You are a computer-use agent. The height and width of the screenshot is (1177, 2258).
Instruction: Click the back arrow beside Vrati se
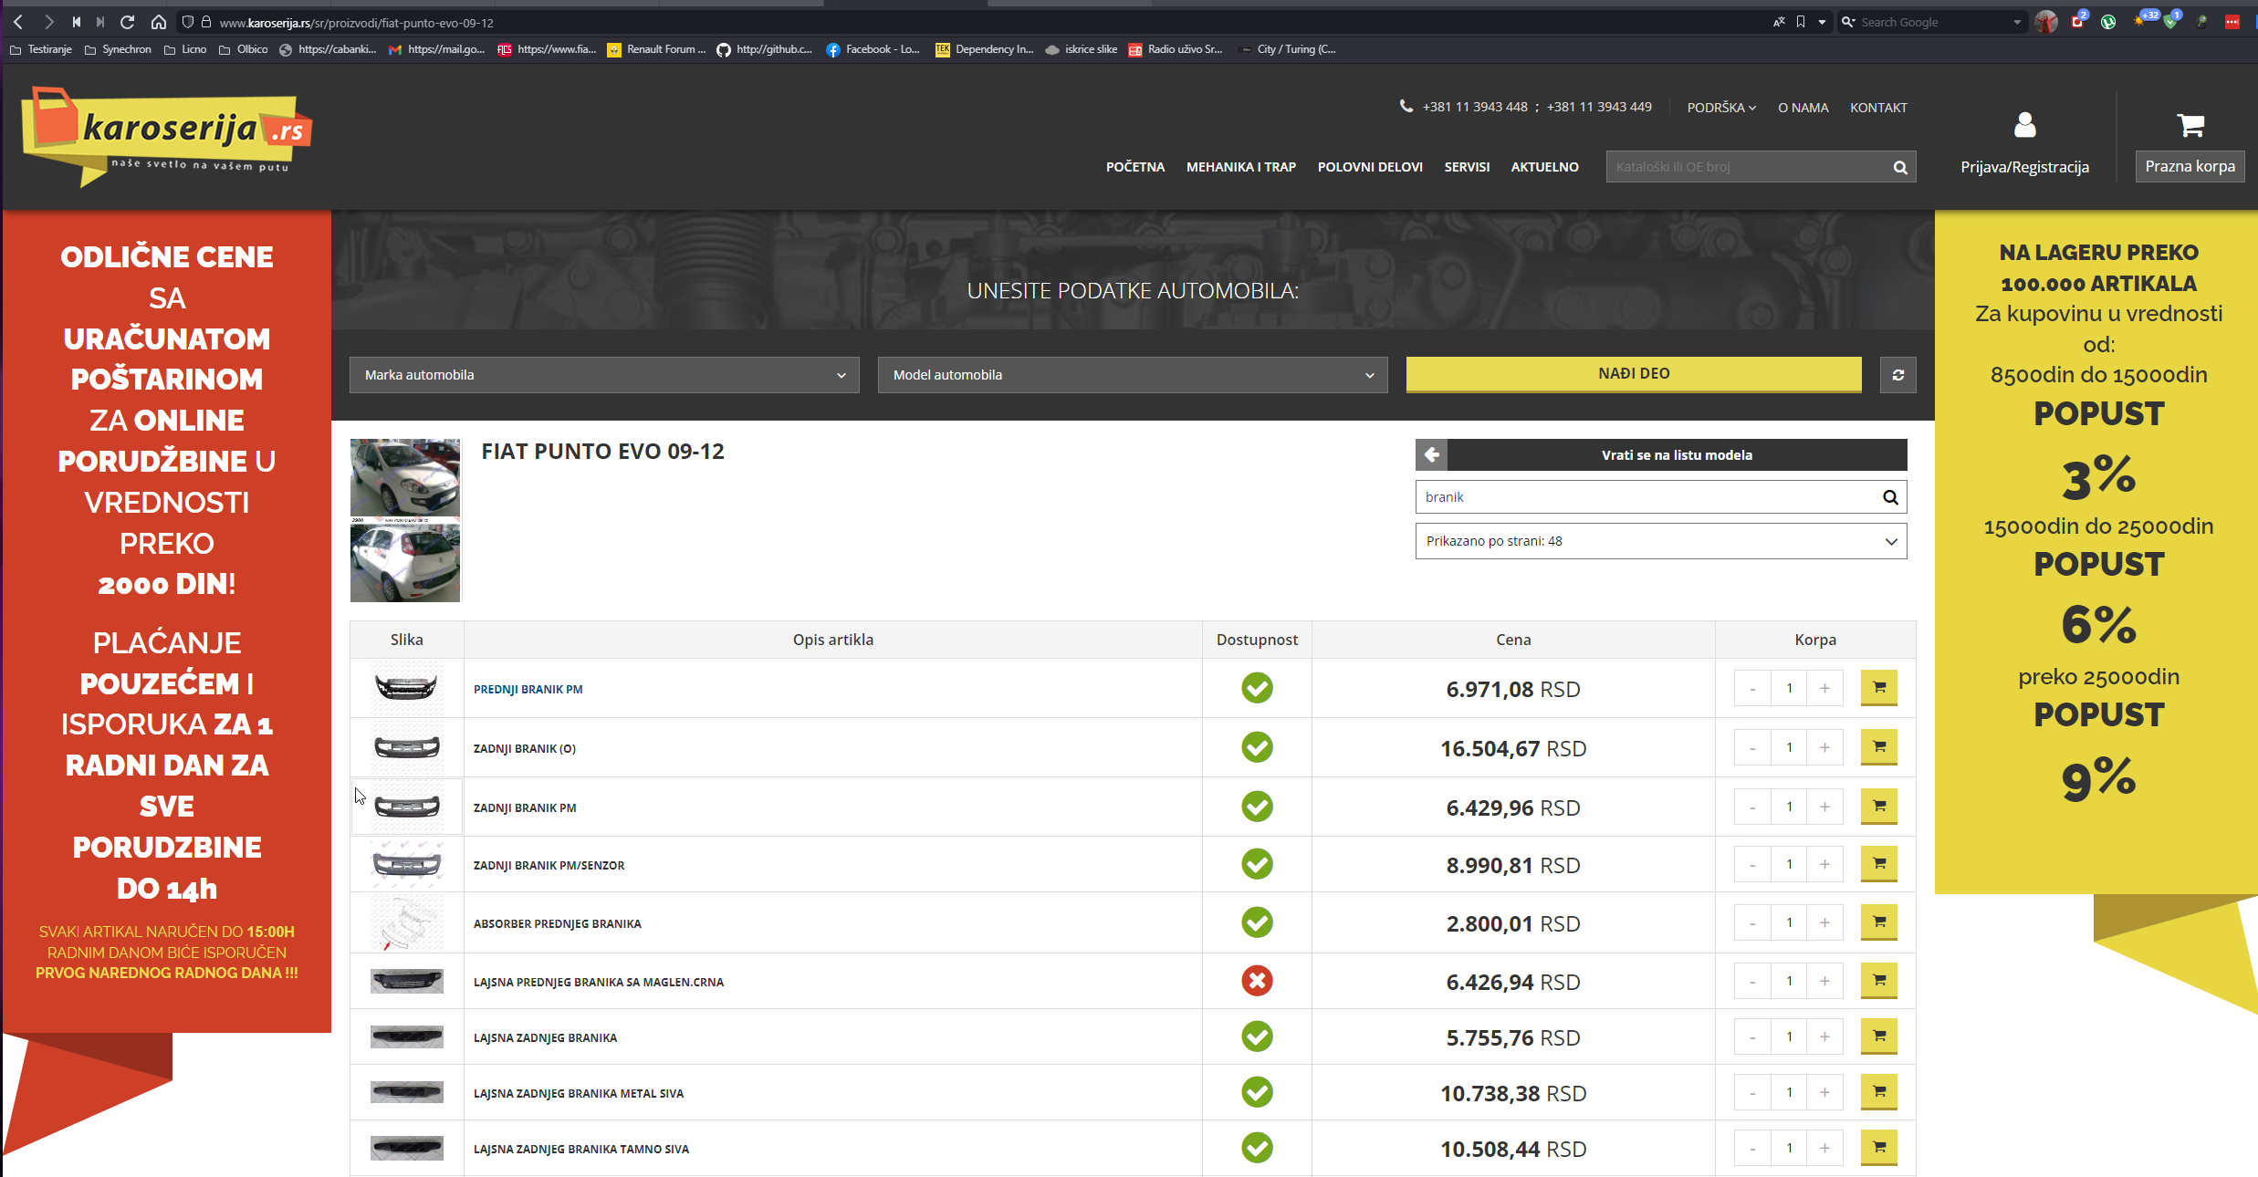click(1432, 454)
